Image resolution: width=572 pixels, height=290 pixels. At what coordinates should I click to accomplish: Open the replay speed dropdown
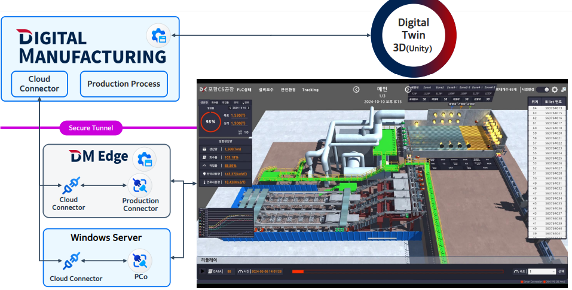tap(542, 271)
